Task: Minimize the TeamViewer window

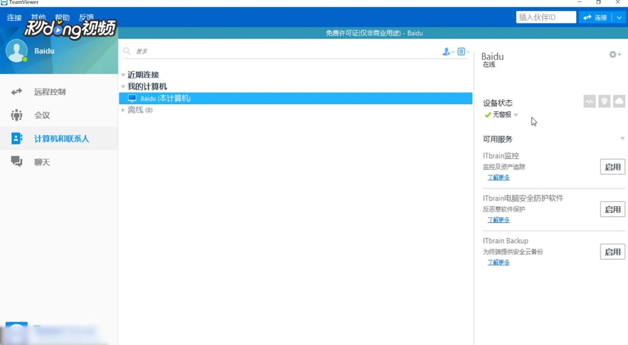Action: [x=580, y=2]
